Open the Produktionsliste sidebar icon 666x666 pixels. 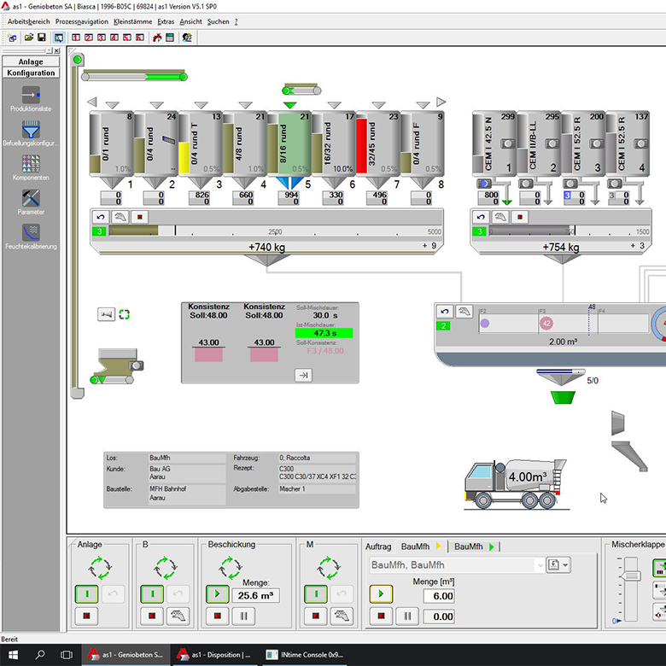pyautogui.click(x=31, y=96)
